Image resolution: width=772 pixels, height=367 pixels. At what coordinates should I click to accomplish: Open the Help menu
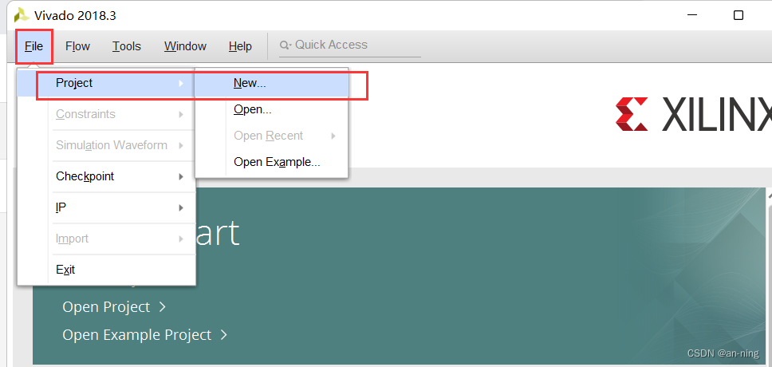(x=240, y=46)
